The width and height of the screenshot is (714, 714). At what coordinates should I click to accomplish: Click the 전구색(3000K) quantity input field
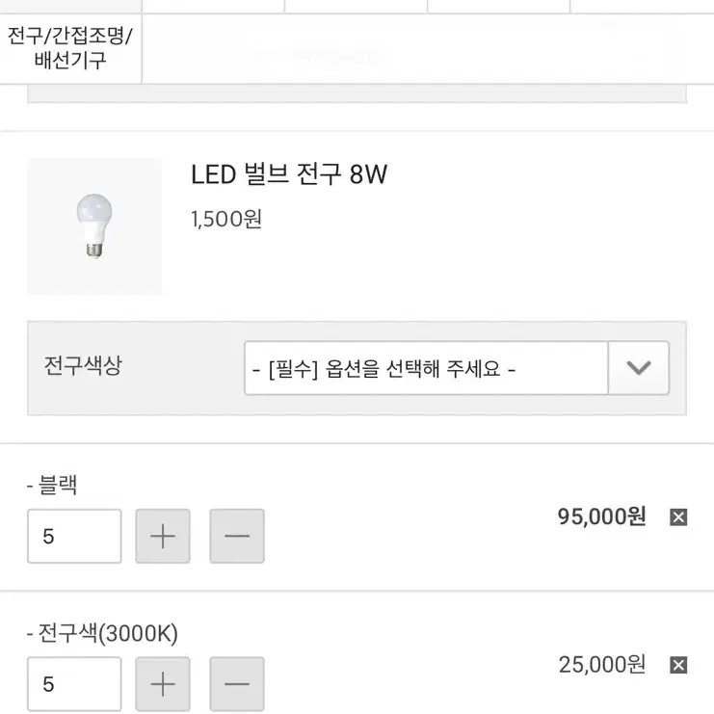pyautogui.click(x=74, y=684)
